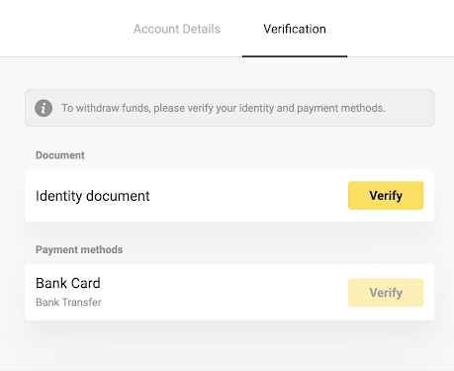Click the words "To withdraw funds" in the banner
Viewport: 454px width, 371px height.
[x=106, y=108]
